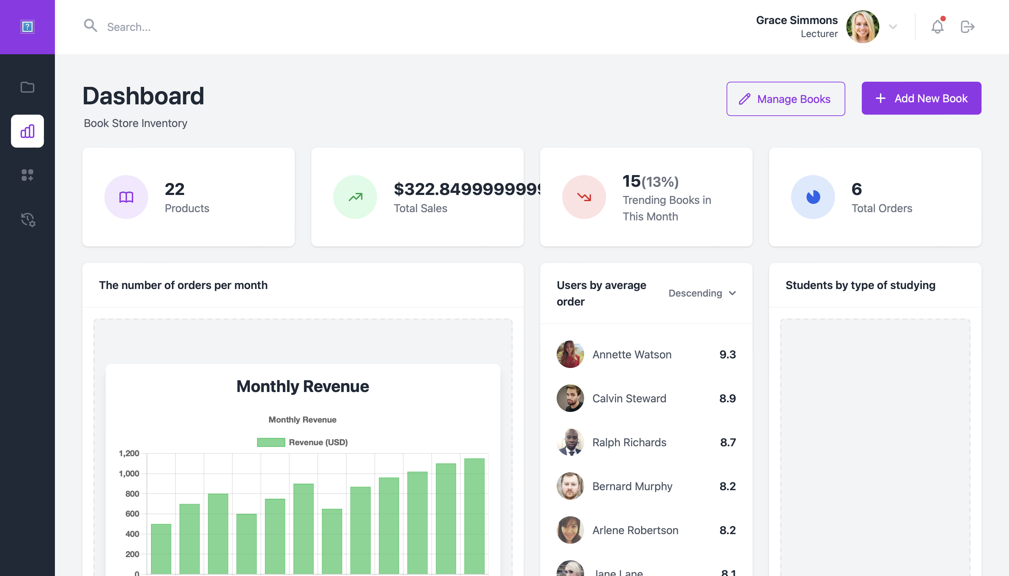Screen dimensions: 1009x576
Task: Click Arlene Robertson's avatar
Action: coord(570,530)
